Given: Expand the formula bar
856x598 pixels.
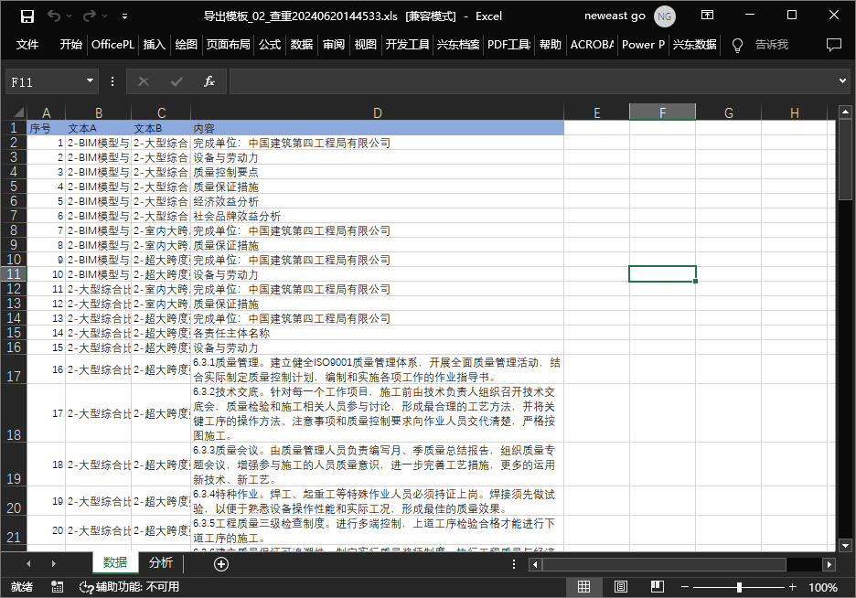Looking at the screenshot, I should coord(842,81).
